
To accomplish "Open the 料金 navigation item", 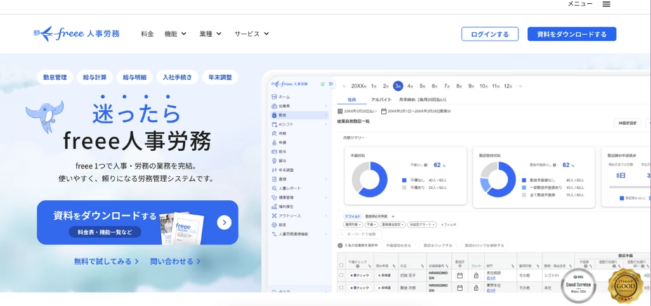I will [x=147, y=34].
